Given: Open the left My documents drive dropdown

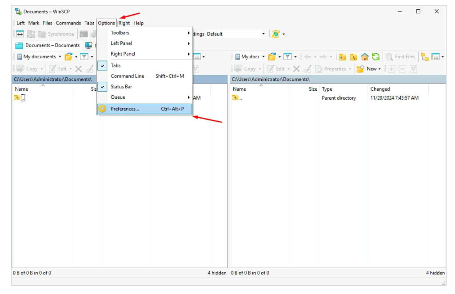Looking at the screenshot, I should 60,56.
